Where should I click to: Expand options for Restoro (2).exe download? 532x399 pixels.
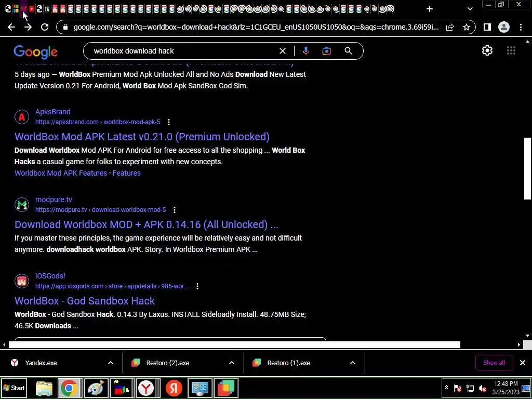tap(232, 363)
